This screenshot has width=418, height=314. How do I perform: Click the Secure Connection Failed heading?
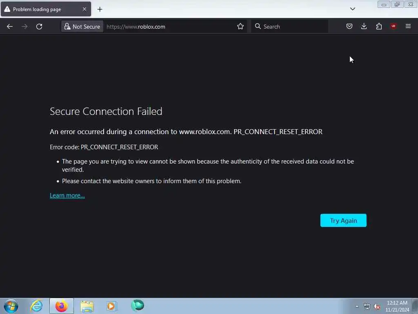[106, 111]
